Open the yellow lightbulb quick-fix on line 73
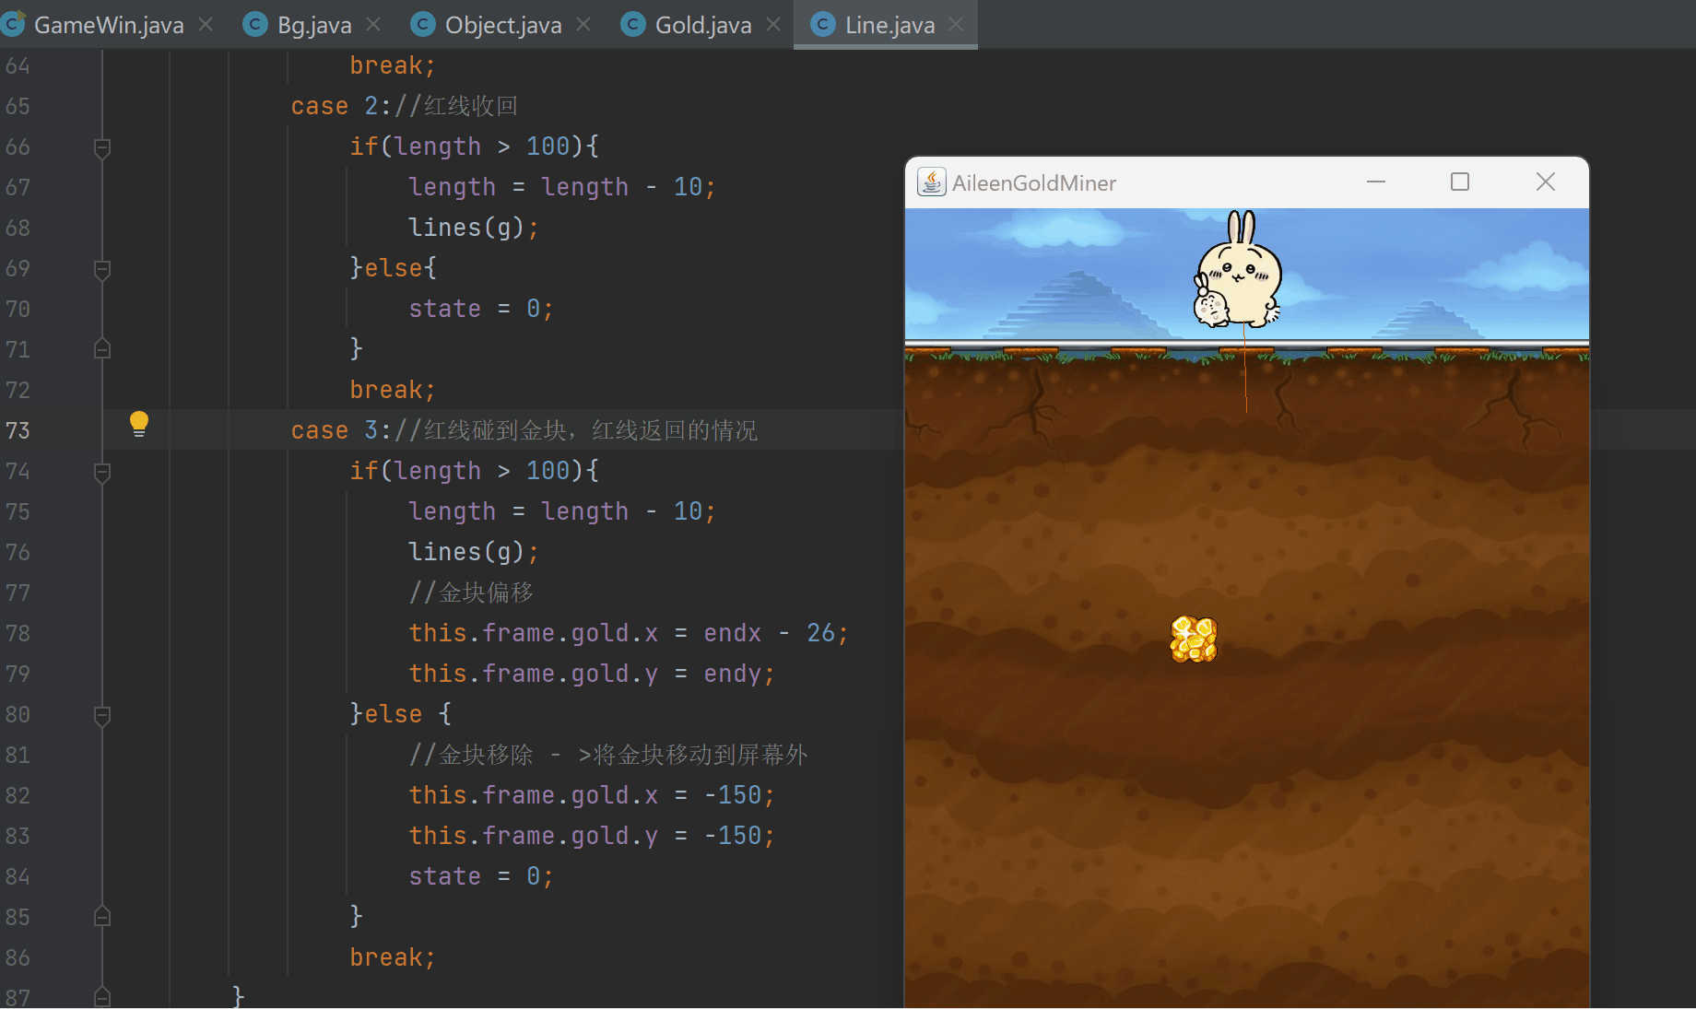 pos(138,424)
